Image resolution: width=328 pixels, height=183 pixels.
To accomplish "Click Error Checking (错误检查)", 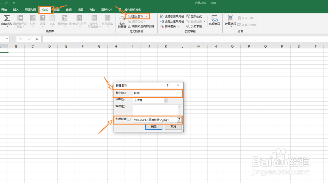I will [194, 21].
